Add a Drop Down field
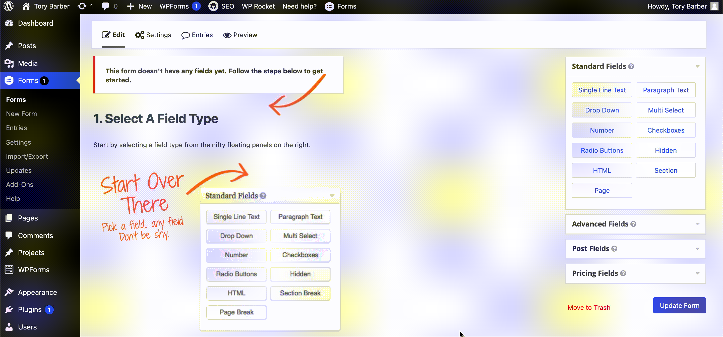723x337 pixels. click(602, 110)
